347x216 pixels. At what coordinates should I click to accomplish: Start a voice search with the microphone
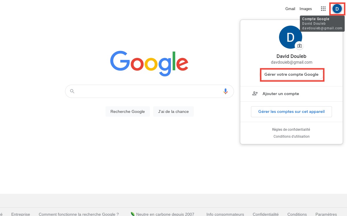(226, 91)
